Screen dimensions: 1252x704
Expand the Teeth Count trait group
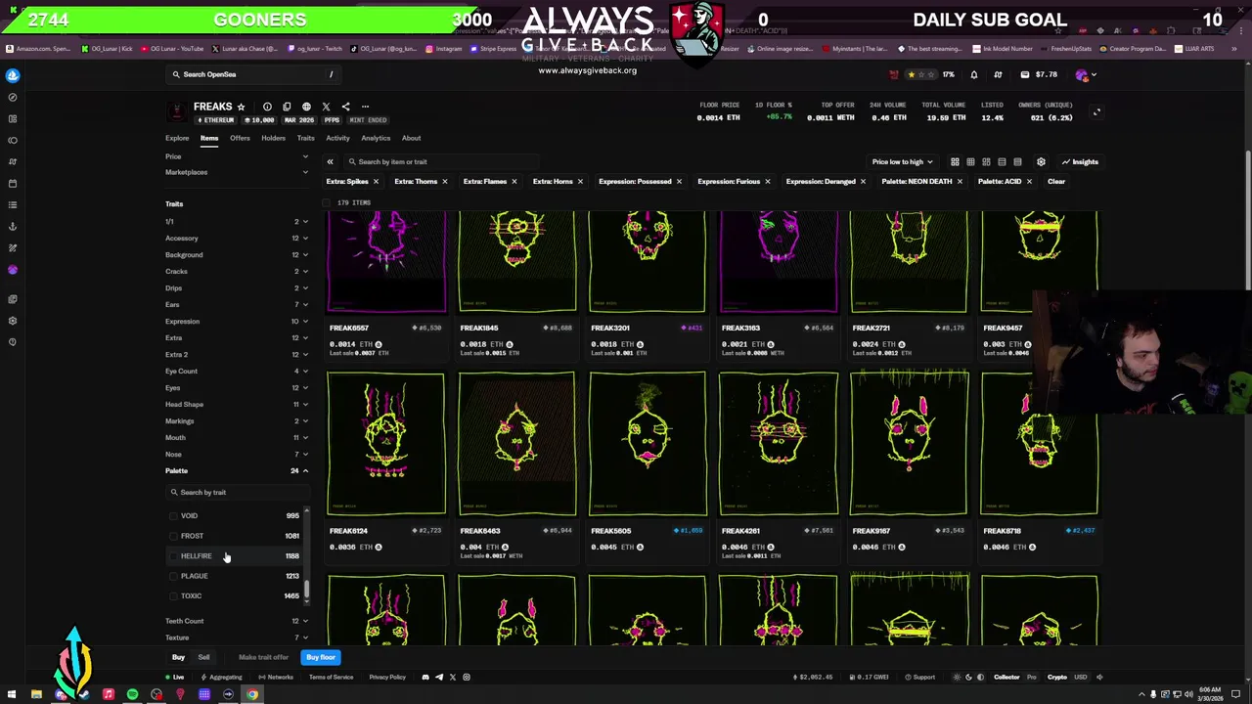[x=237, y=621]
